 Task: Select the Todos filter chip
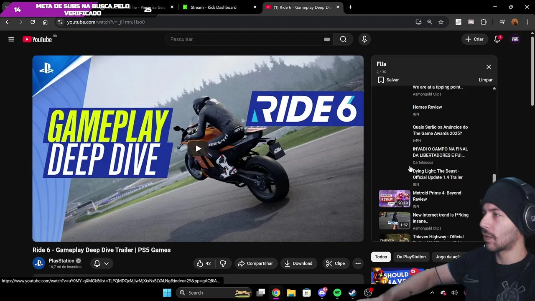click(x=381, y=257)
